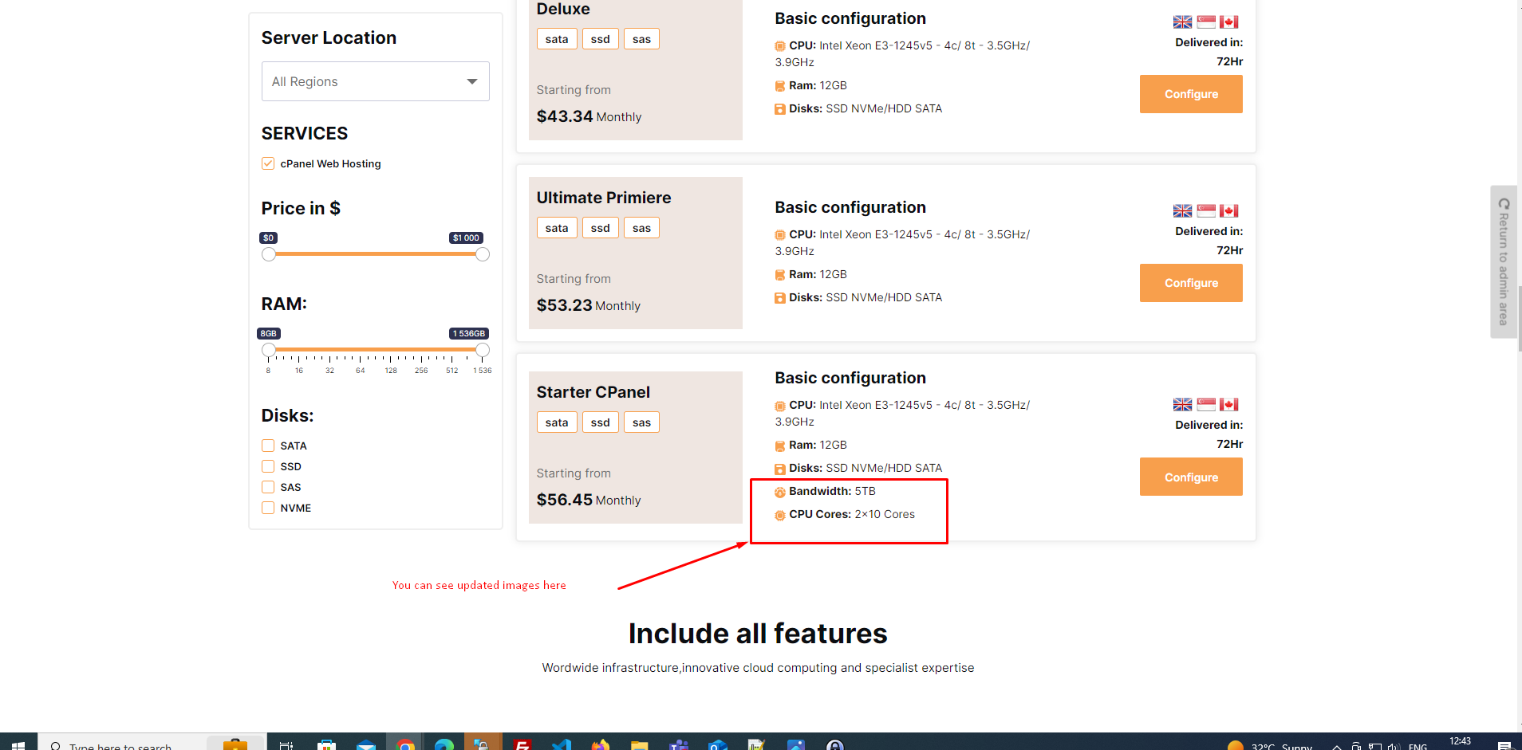Screen dimensions: 1522x750
Task: Open the All Regions server location dropdown
Action: pyautogui.click(x=375, y=81)
